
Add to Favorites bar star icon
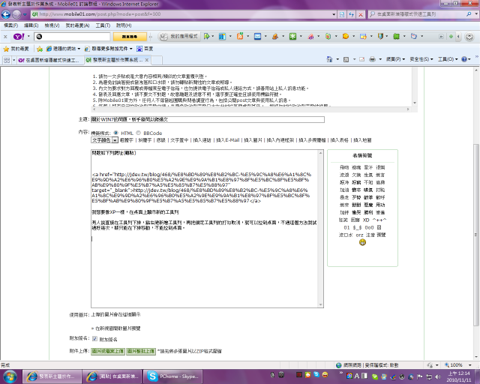coord(40,49)
